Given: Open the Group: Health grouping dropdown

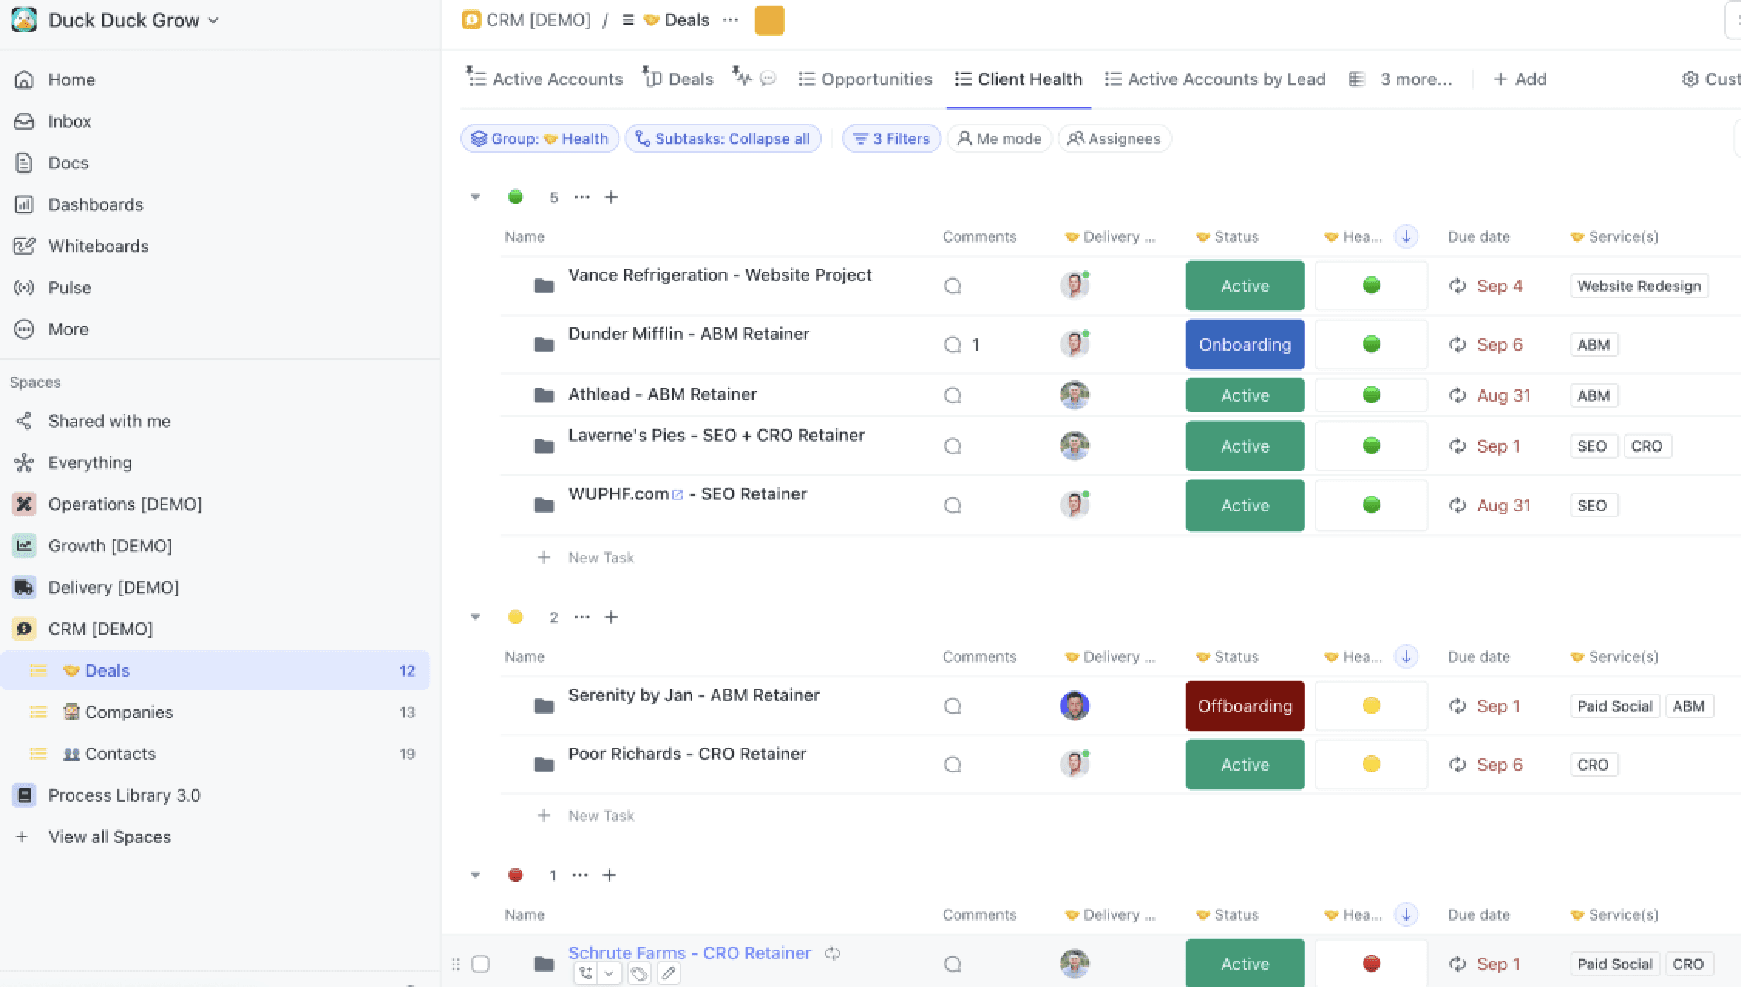Looking at the screenshot, I should pos(539,139).
